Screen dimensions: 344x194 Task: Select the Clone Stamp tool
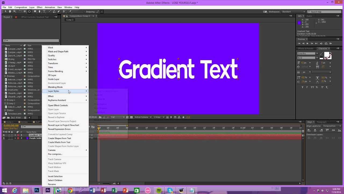[x=54, y=11]
